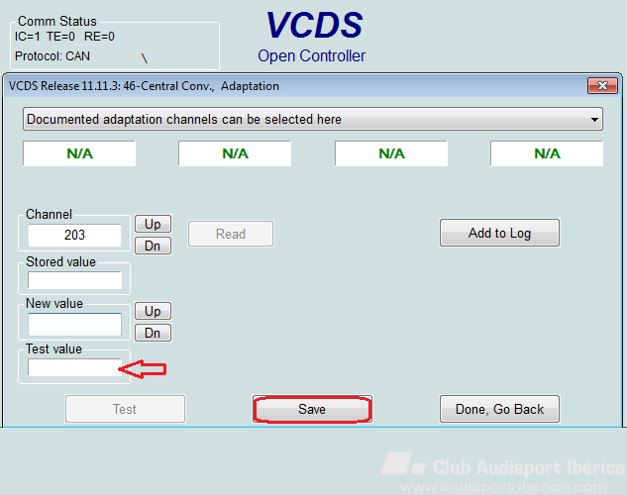Click the Channel number field showing 203
Screen dimensions: 627x495
tap(74, 235)
